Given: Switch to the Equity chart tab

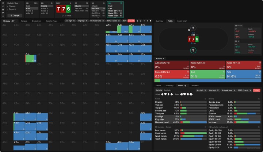Looking at the screenshot, I should tap(182, 21).
